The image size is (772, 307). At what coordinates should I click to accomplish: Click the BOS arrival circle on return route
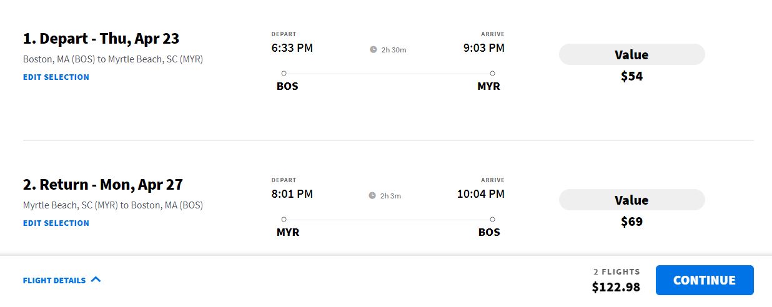click(x=492, y=220)
